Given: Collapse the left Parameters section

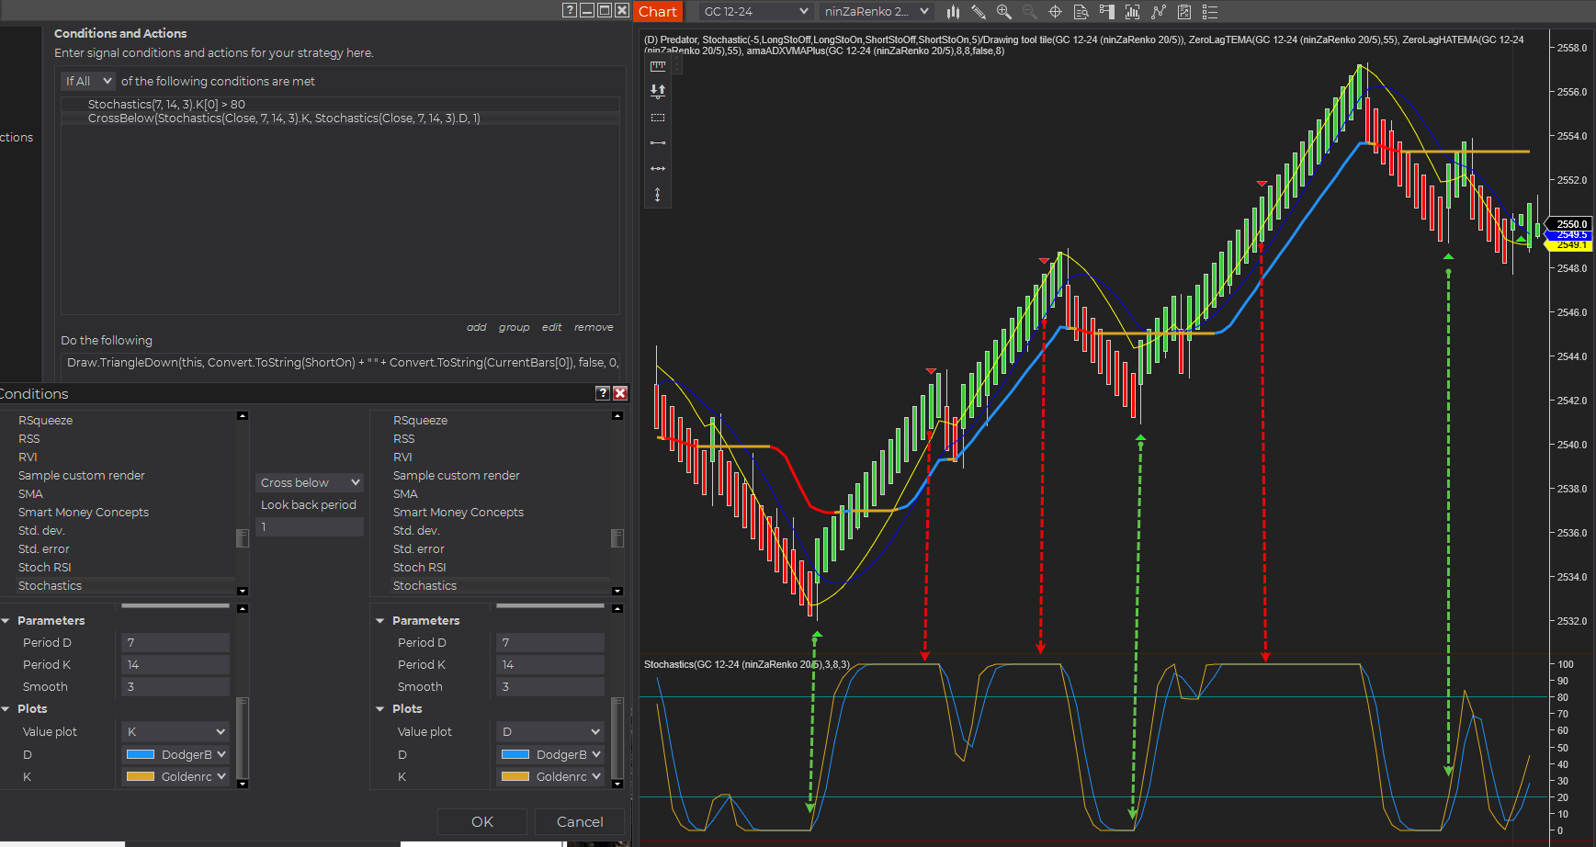Looking at the screenshot, I should (x=6, y=621).
